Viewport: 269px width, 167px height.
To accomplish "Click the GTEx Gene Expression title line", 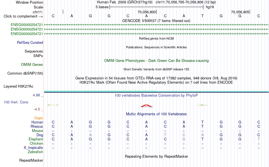I will pos(156,78).
